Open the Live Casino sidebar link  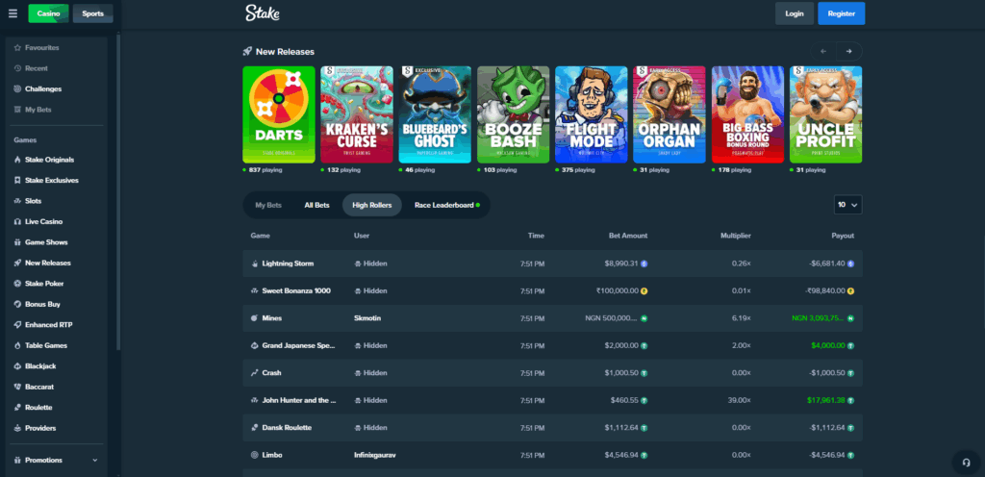point(44,222)
